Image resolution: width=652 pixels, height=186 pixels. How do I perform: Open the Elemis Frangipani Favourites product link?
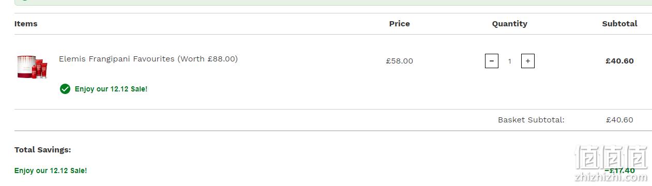point(148,59)
